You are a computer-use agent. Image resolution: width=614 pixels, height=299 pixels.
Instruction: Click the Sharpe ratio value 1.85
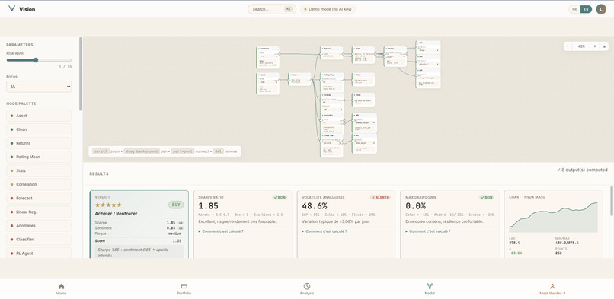pyautogui.click(x=208, y=206)
